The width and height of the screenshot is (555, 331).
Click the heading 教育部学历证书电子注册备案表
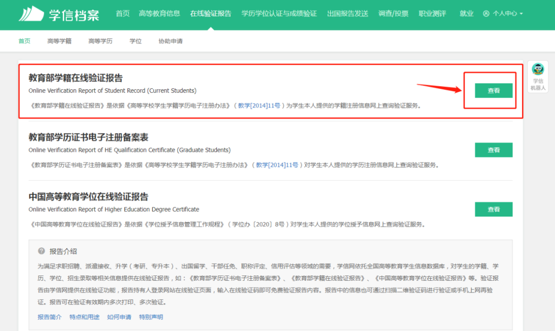point(88,137)
